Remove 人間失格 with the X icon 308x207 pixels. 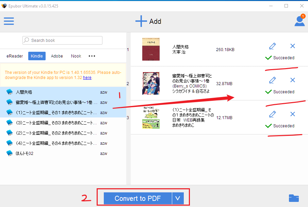293,46
